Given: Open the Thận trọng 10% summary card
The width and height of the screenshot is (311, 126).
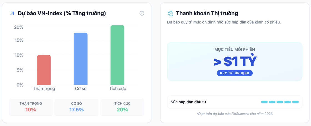Looking at the screenshot, I should coord(31,107).
